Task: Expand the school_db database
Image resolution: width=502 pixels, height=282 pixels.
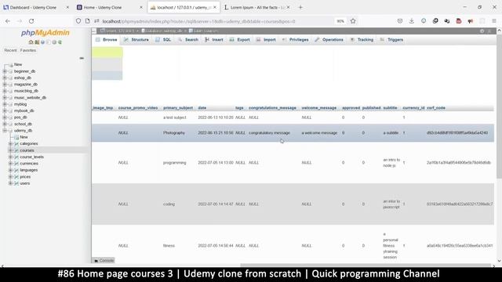Action: (5, 124)
